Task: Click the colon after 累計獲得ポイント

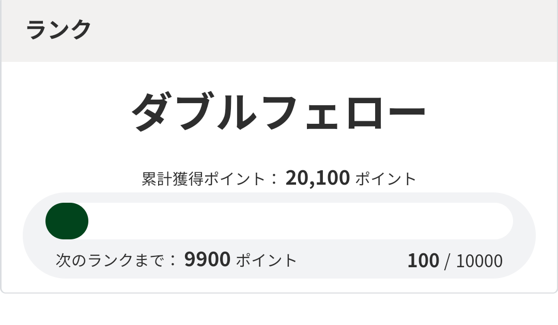Action: pyautogui.click(x=274, y=180)
